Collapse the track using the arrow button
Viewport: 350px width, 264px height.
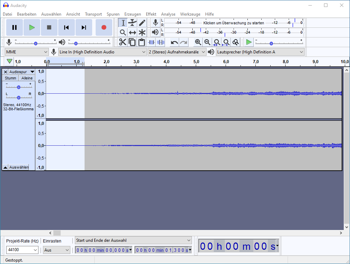(x=5, y=167)
